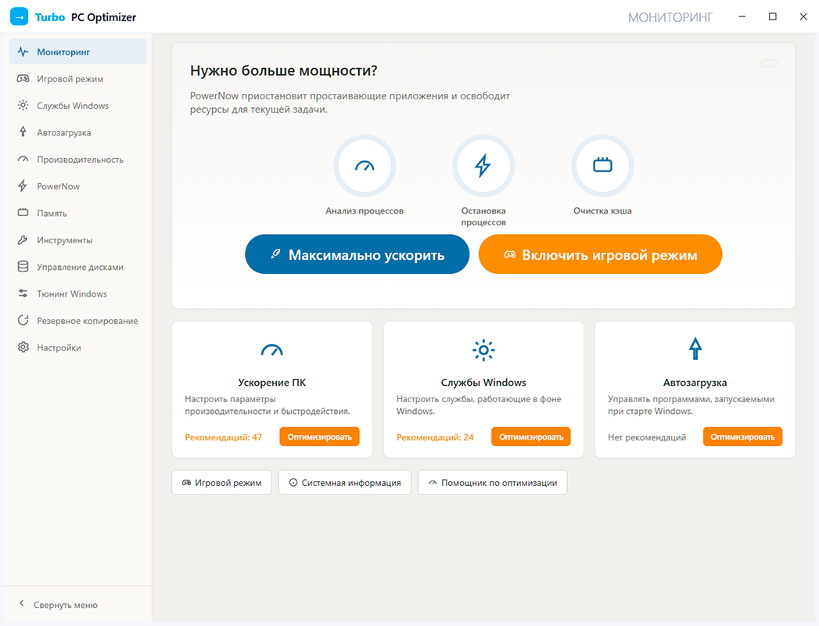
Task: Open Мониторинг section in sidebar
Action: [x=77, y=52]
